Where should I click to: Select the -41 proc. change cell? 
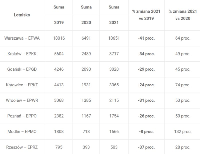coord(146,38)
